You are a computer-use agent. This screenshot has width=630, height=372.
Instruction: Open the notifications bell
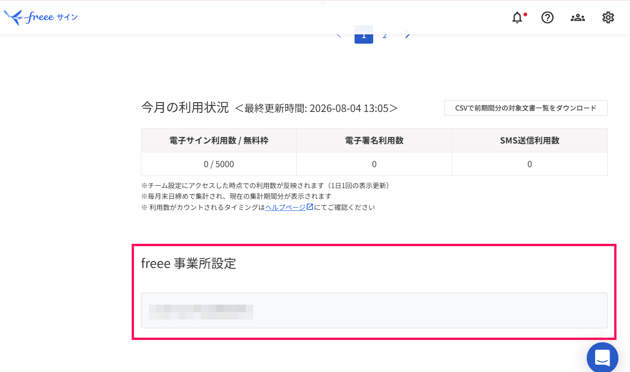[x=517, y=18]
